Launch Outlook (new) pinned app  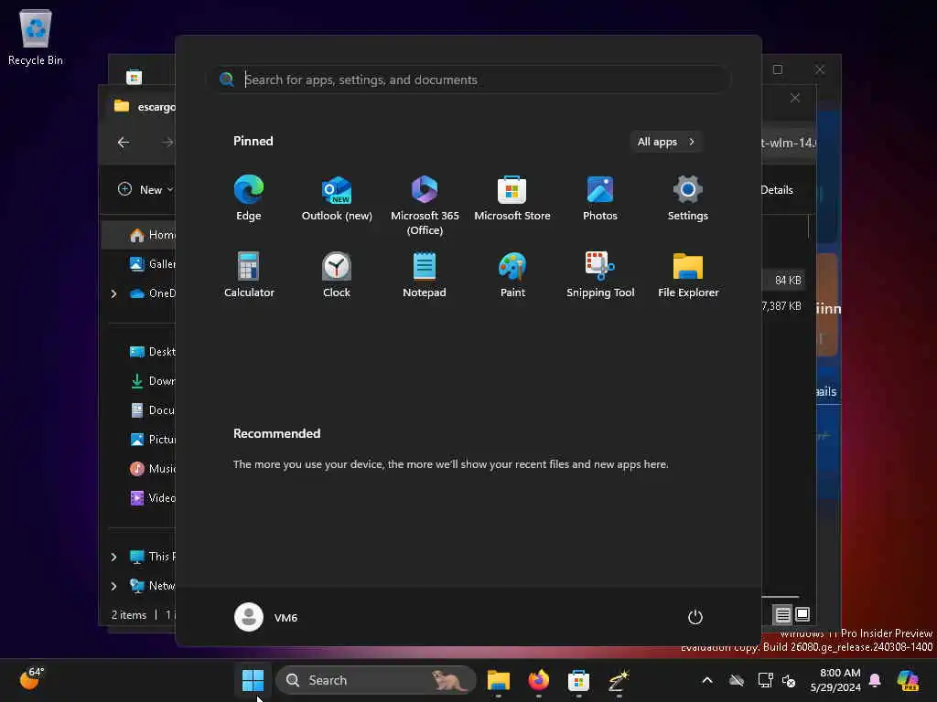point(337,198)
